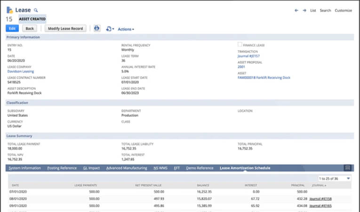
Task: Open the FAM000018 Forklift Receiving Dock asset
Action: pyautogui.click(x=264, y=77)
